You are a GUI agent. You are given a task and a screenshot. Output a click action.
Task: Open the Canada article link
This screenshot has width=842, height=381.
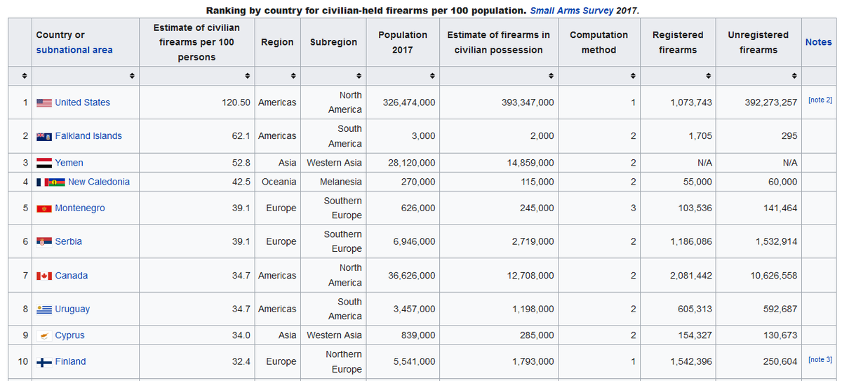(72, 276)
